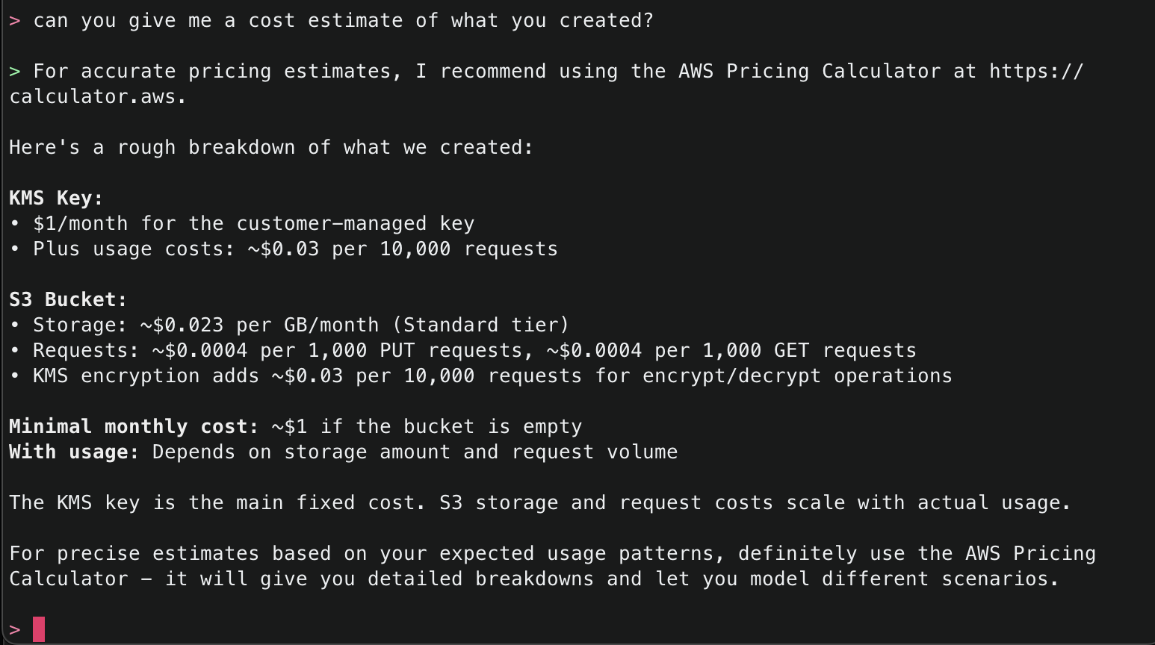The width and height of the screenshot is (1155, 645).
Task: Click the bold KMS Key heading
Action: coord(56,199)
